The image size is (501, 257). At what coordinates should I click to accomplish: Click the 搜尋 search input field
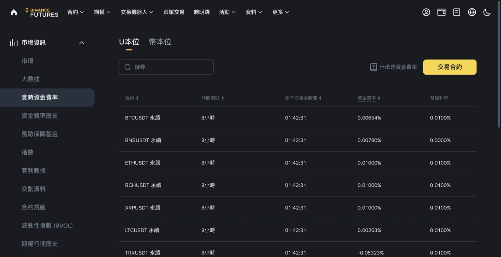pos(166,67)
